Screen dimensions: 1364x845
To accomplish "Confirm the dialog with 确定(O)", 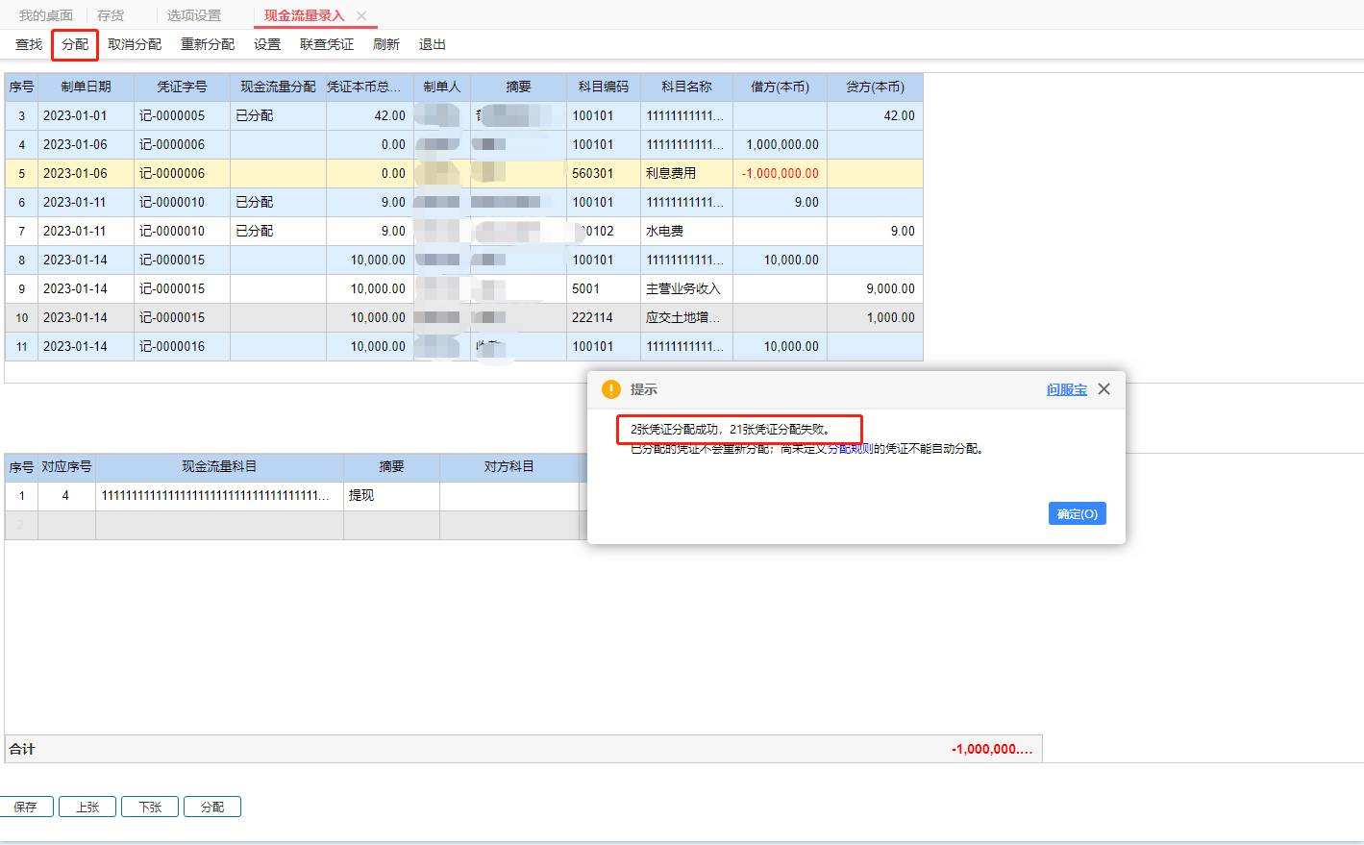I will (1078, 513).
